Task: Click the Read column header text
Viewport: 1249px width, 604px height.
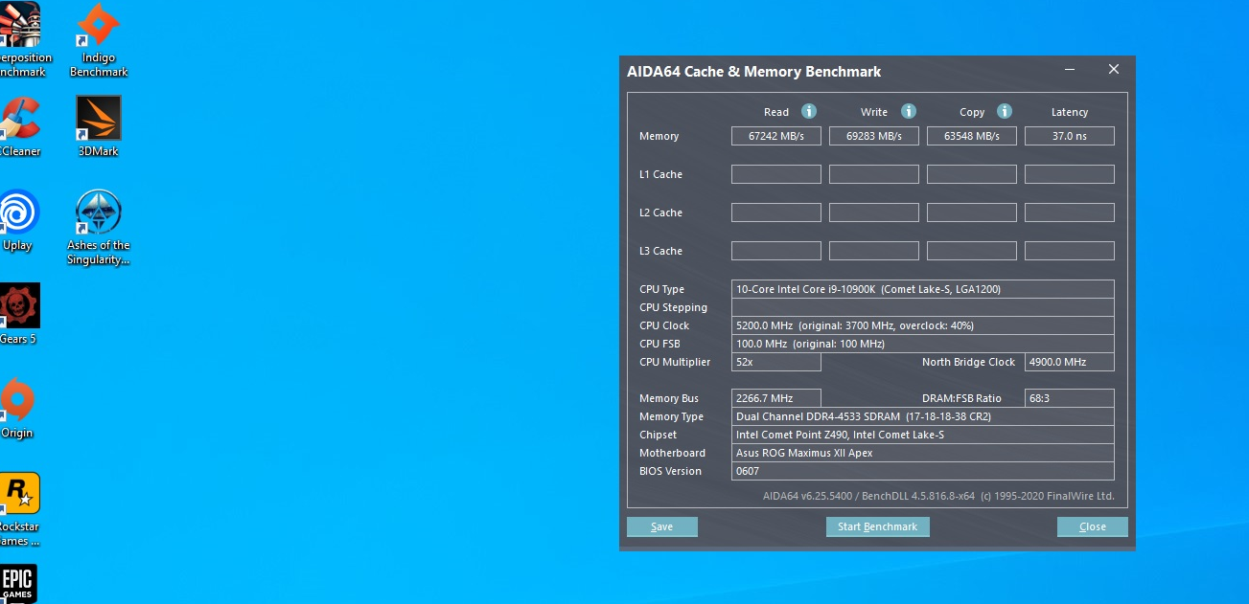Action: (x=776, y=112)
